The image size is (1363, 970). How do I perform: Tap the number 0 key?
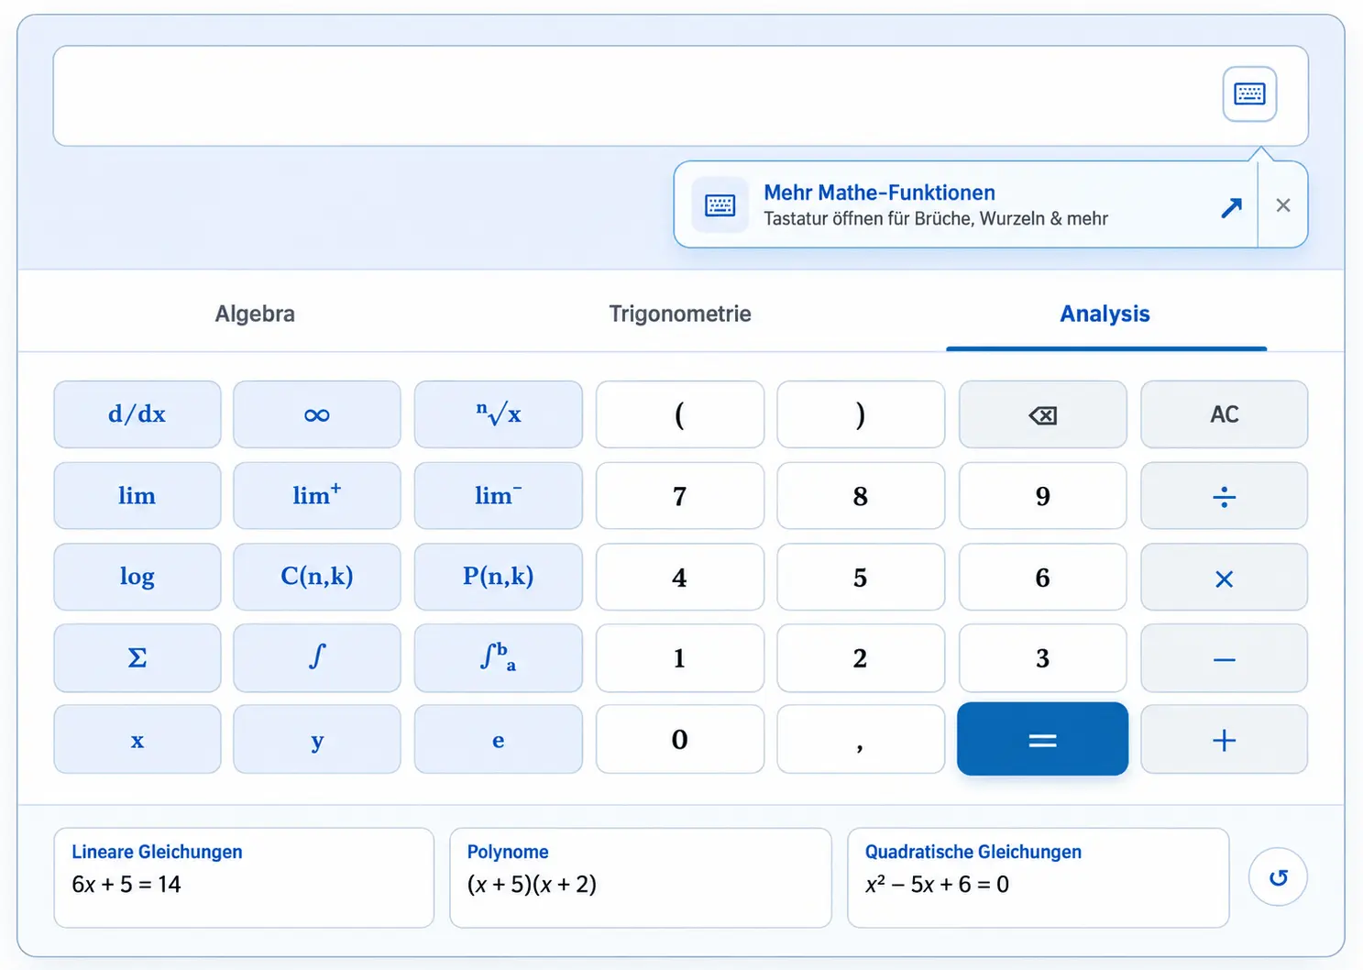(x=680, y=739)
